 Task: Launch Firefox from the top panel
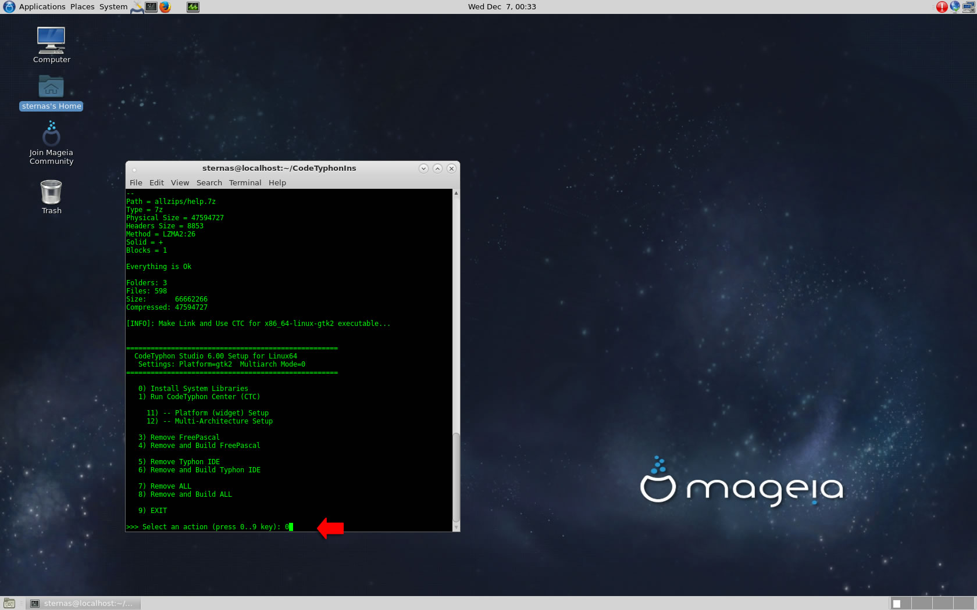165,7
